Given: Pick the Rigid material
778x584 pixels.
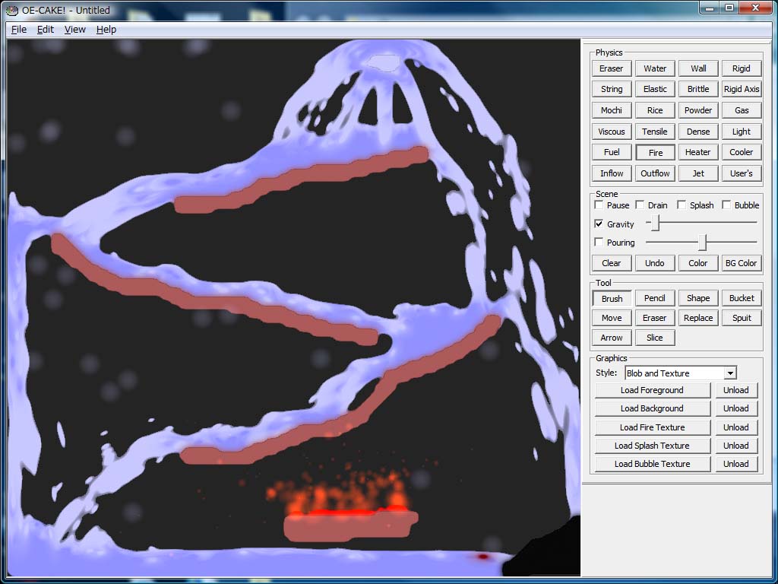Looking at the screenshot, I should click(x=742, y=68).
